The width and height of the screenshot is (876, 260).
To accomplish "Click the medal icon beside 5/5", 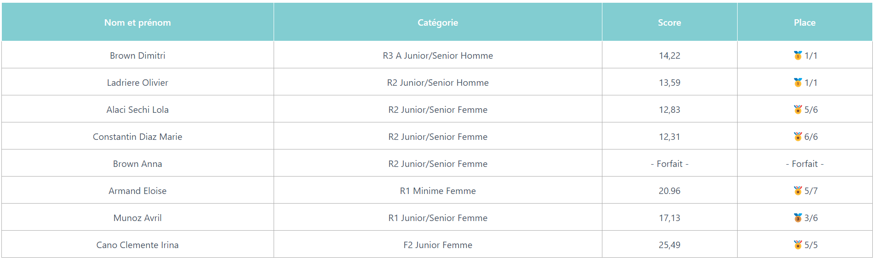I will click(x=798, y=245).
